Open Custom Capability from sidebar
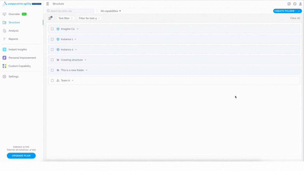The height and width of the screenshot is (171, 304). [x=19, y=66]
